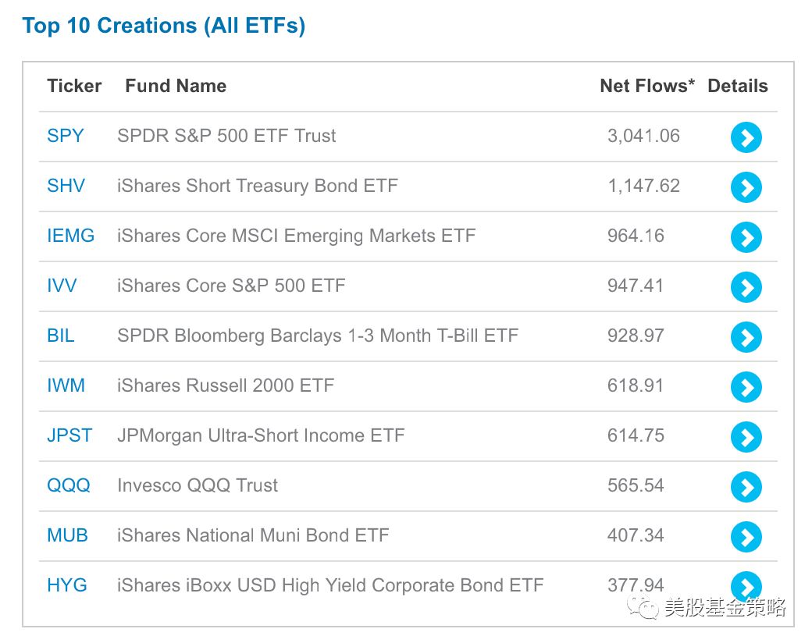
Task: Click the Net Flows column header
Action: click(x=646, y=86)
